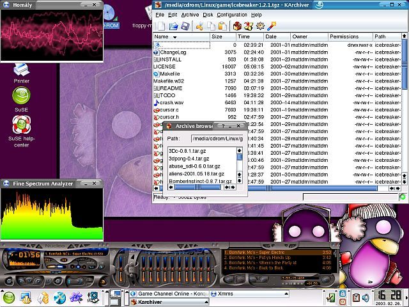Click the new archive blank page icon

[161, 26]
